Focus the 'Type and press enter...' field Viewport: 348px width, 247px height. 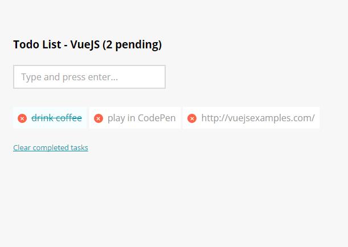(89, 77)
